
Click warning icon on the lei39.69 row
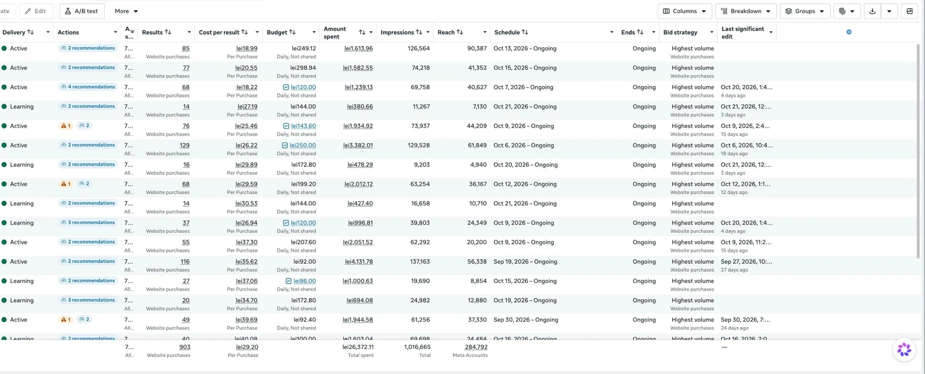pyautogui.click(x=64, y=320)
